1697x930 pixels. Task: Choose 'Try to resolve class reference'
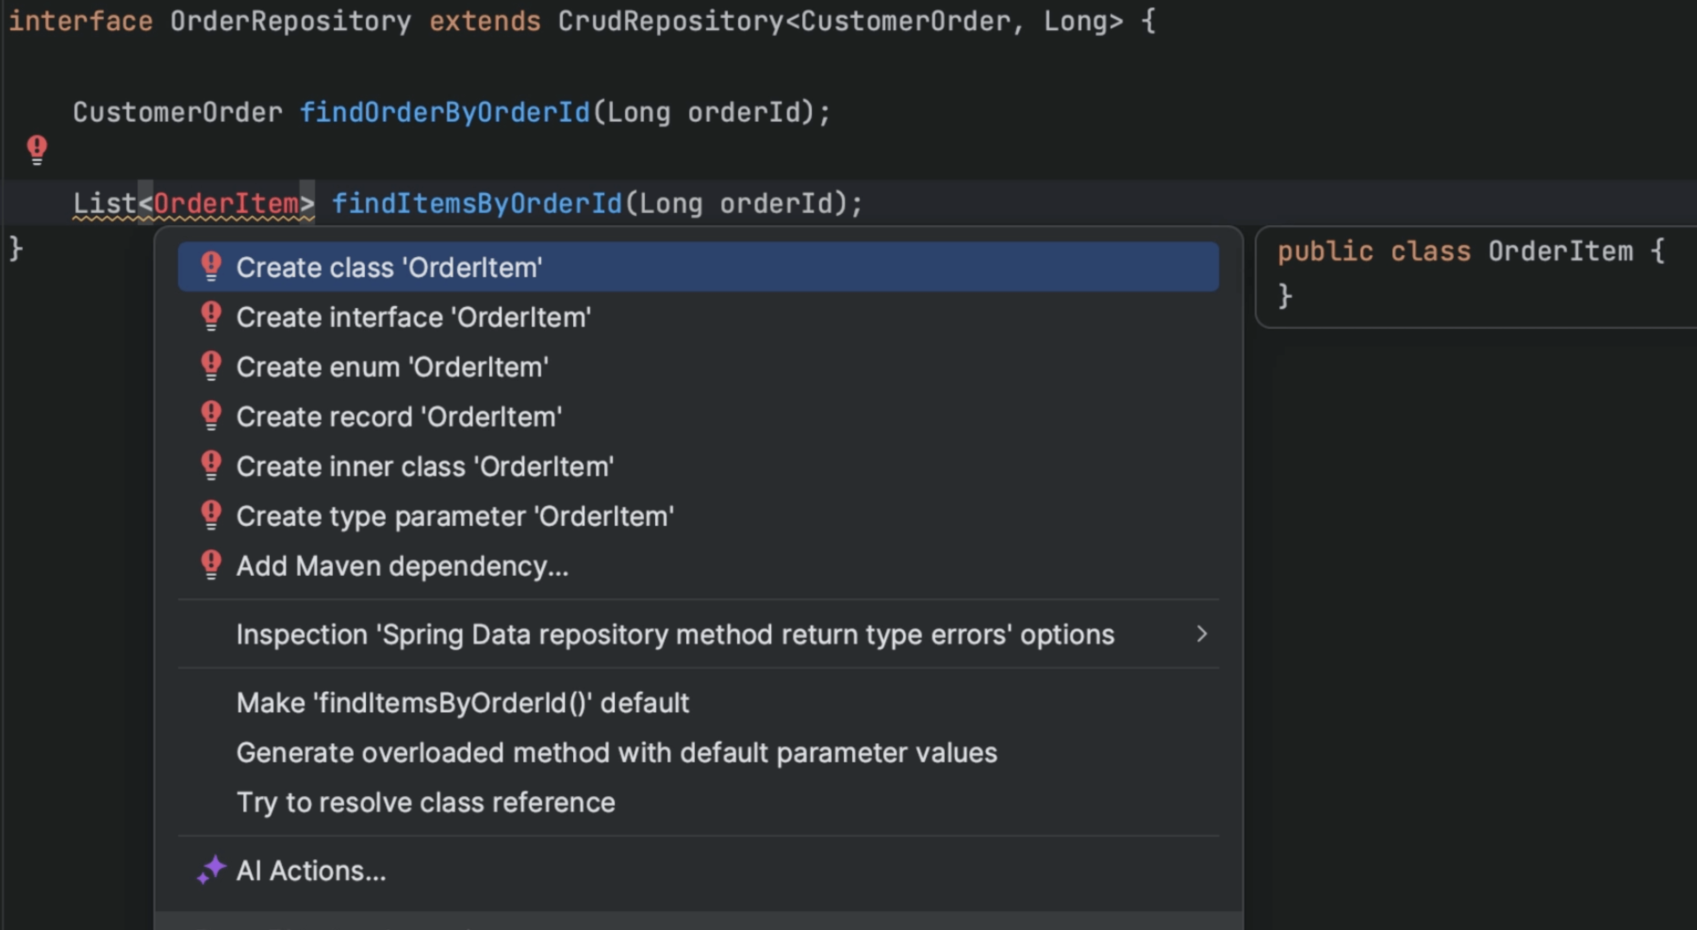(426, 802)
